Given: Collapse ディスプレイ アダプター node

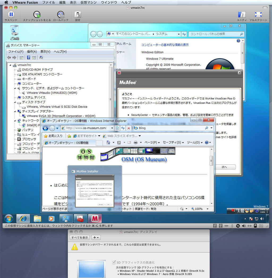Looking at the screenshot, I should [x=15, y=111].
